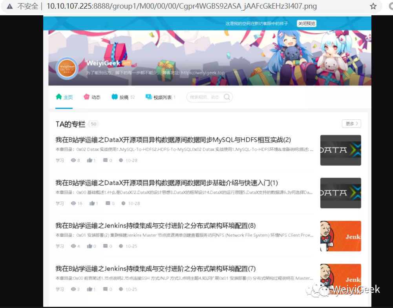Click the comment icon on DataX article (2)
393x308 pixels.
tap(105, 160)
